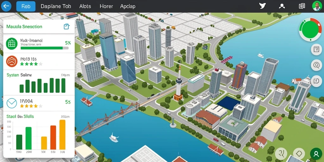Image resolution: width=324 pixels, height=162 pixels.
Task: Click the green progress bar under Yack-Imanoi
Action: pos(44,48)
